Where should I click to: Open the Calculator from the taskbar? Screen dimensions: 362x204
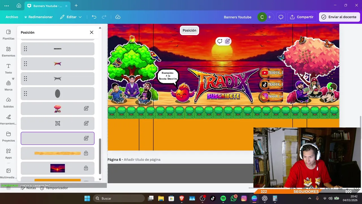tap(275, 198)
